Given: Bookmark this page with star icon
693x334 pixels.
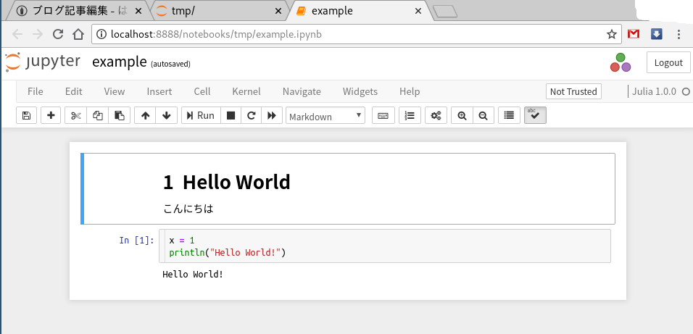Looking at the screenshot, I should coord(611,34).
